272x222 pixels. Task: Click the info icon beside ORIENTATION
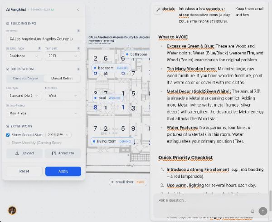(78, 69)
